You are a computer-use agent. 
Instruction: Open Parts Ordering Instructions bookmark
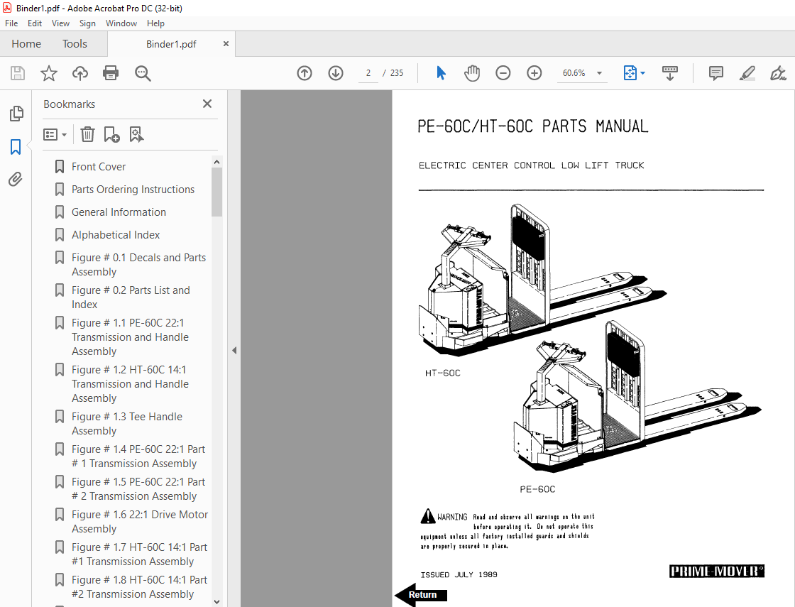133,190
